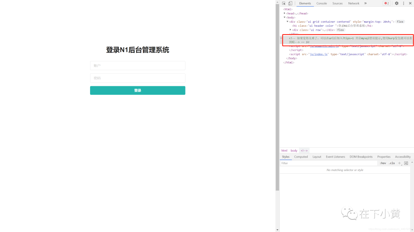
Task: Toggle the :hov element state panel
Action: pos(383,163)
